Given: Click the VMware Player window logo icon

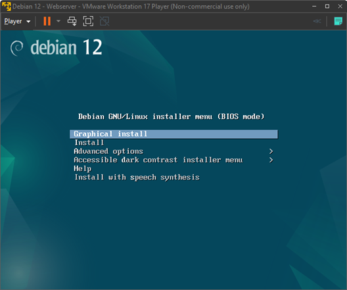Looking at the screenshot, I should [x=6, y=6].
